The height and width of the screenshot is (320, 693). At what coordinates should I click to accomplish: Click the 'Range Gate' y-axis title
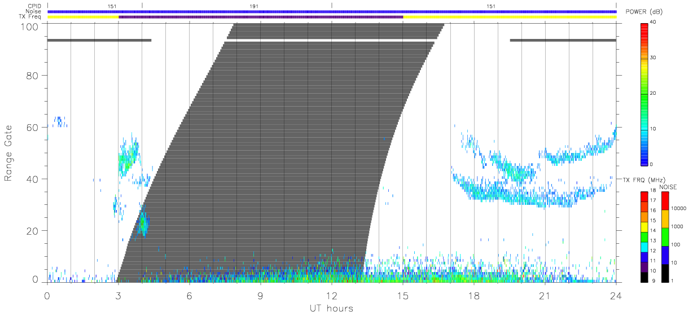(x=10, y=153)
